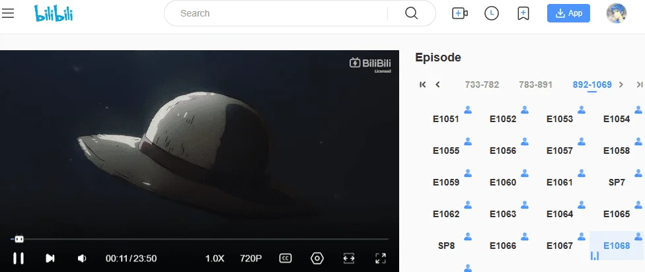Screen dimensions: 645x272
Task: Enter fullscreen mode
Action: (x=381, y=258)
